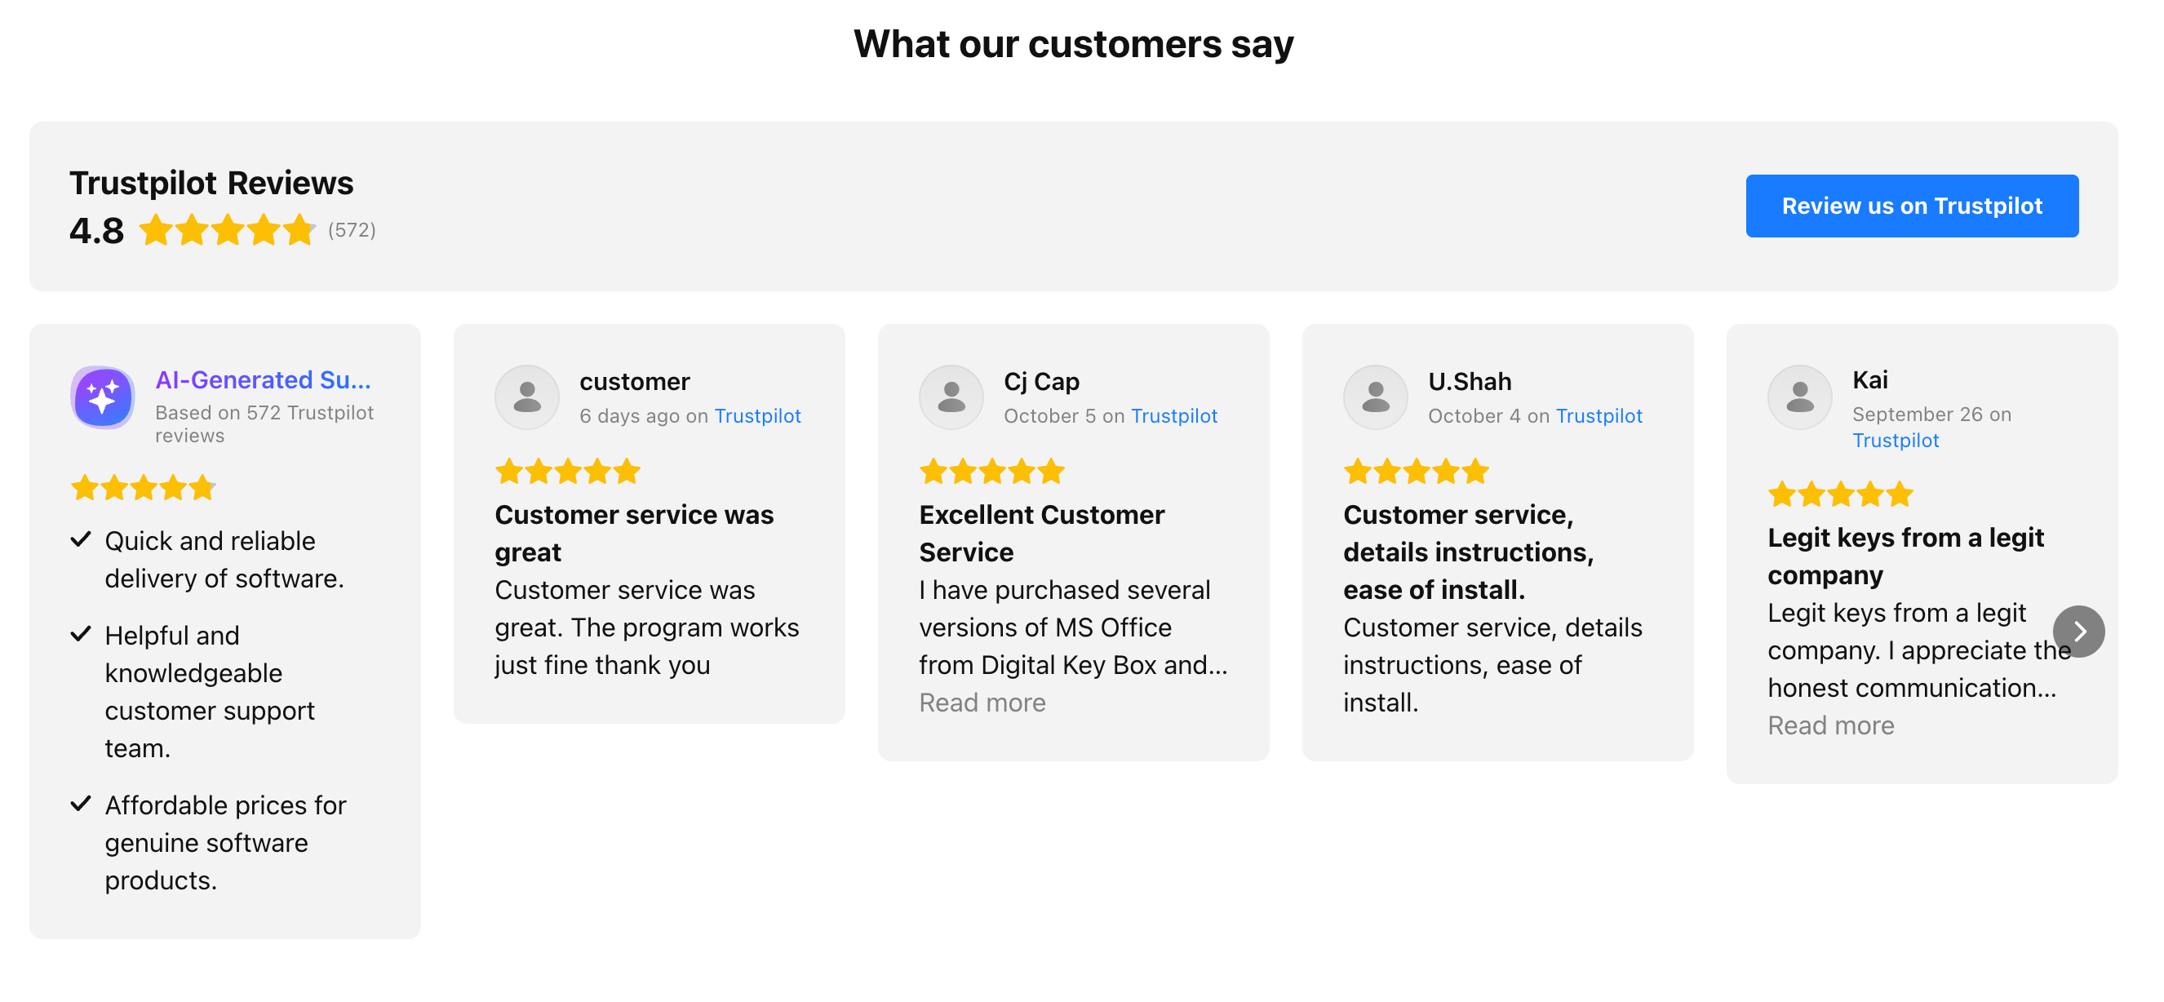The height and width of the screenshot is (1002, 2164).
Task: Click U.Shah's profile avatar icon
Action: click(x=1375, y=397)
